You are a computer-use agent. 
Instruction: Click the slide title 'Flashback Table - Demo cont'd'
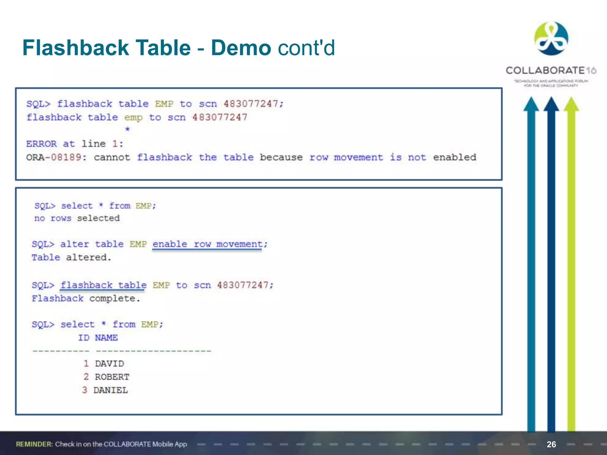pos(179,48)
